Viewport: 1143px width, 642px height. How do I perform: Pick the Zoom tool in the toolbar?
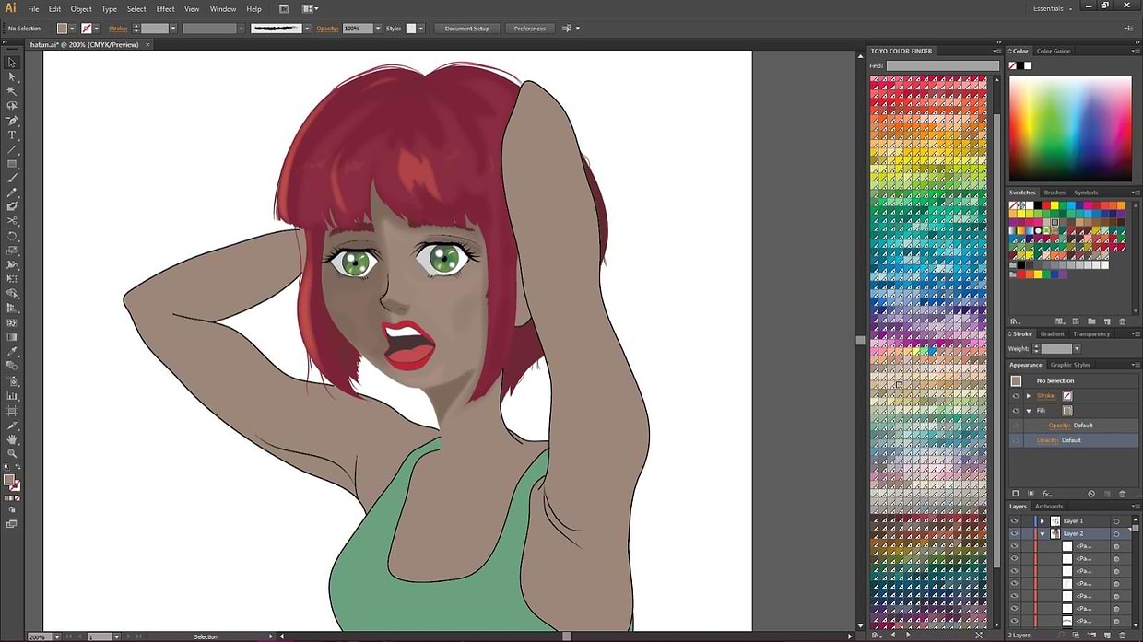(12, 453)
